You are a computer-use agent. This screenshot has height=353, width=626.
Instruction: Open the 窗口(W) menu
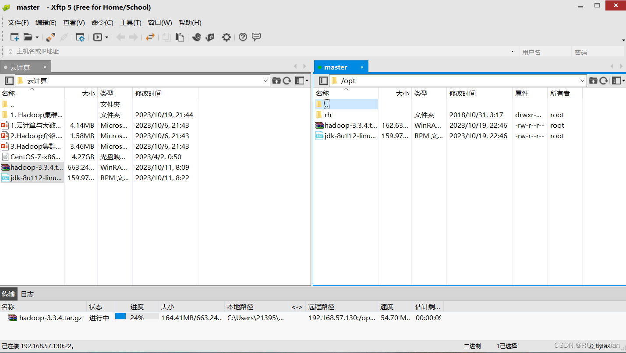click(x=160, y=23)
